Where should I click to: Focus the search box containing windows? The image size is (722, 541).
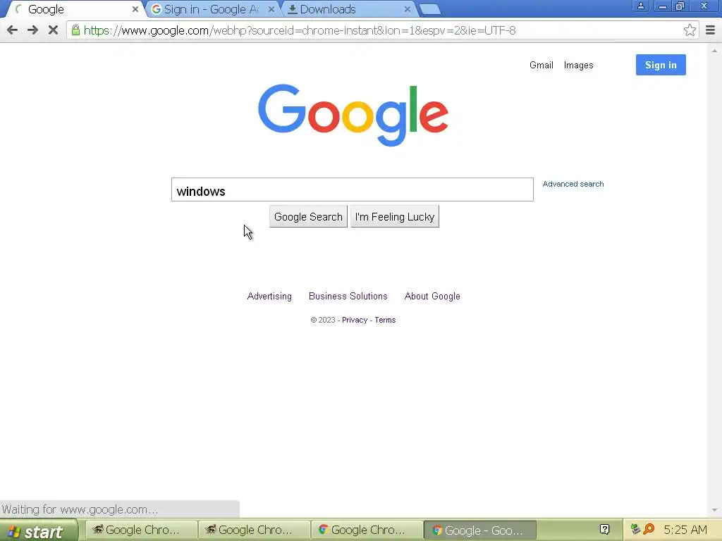(x=353, y=189)
